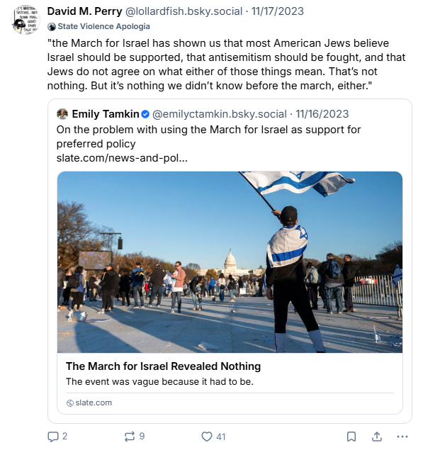
Task: Open 'The March for Israel Revealed Nothing' headline
Action: point(163,366)
